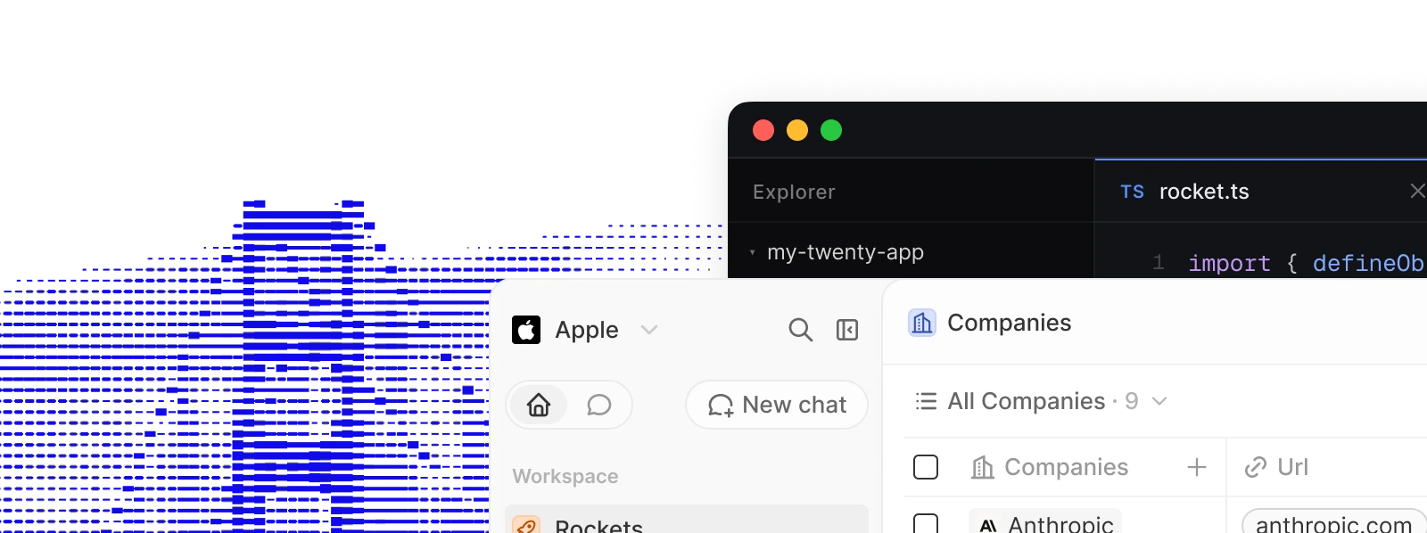
Task: Click the Url link column icon
Action: [x=1256, y=467]
